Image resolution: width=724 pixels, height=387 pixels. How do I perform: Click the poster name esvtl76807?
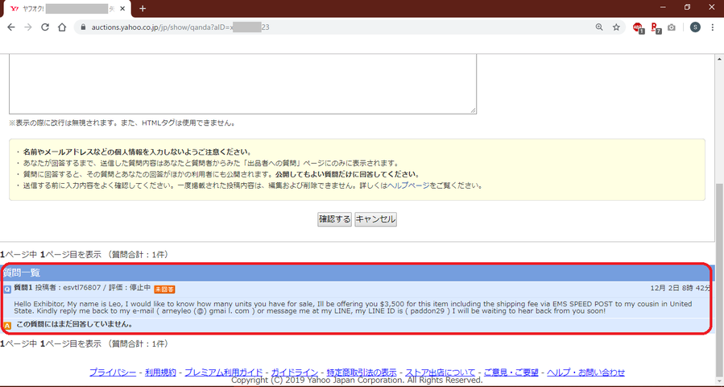(81, 288)
